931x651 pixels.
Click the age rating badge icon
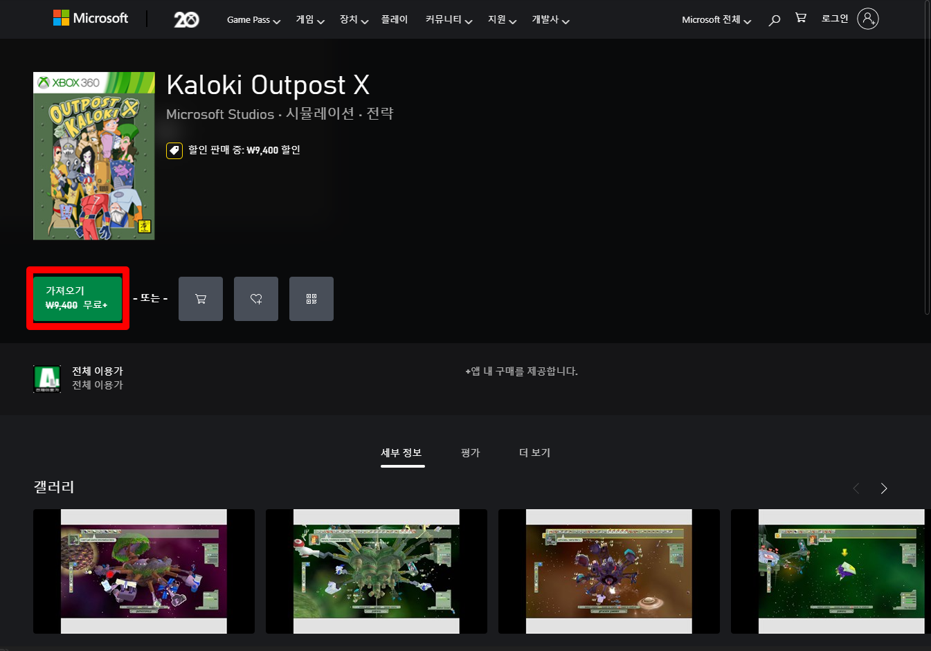pyautogui.click(x=47, y=378)
